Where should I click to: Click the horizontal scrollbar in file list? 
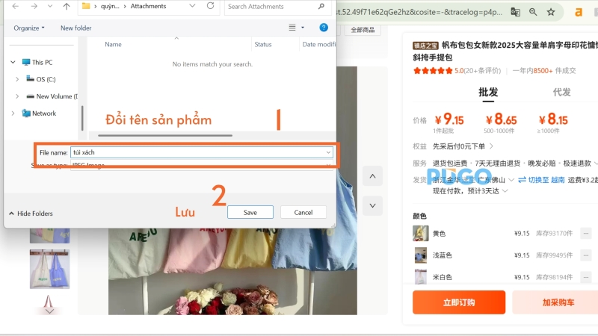pos(164,135)
